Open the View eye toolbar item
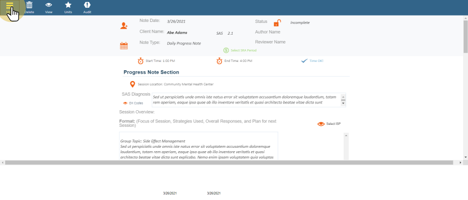The image size is (468, 200). click(x=49, y=5)
